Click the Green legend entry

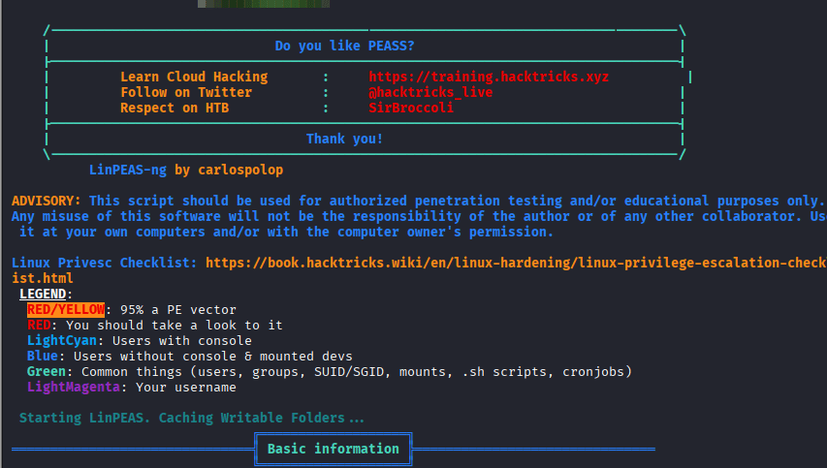[x=49, y=371]
